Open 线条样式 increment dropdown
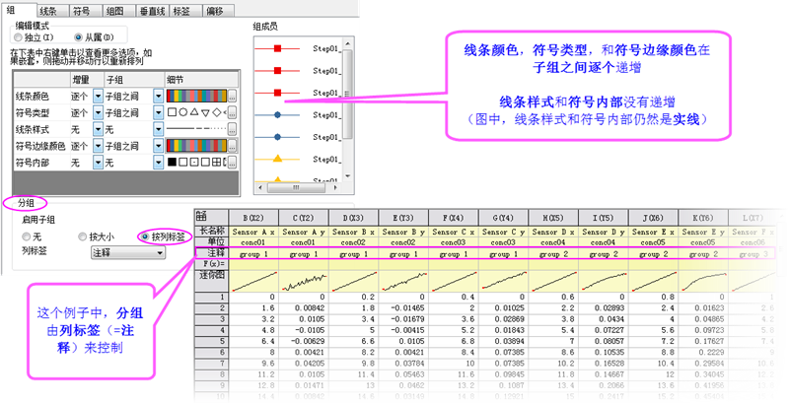The width and height of the screenshot is (789, 404). [98, 129]
